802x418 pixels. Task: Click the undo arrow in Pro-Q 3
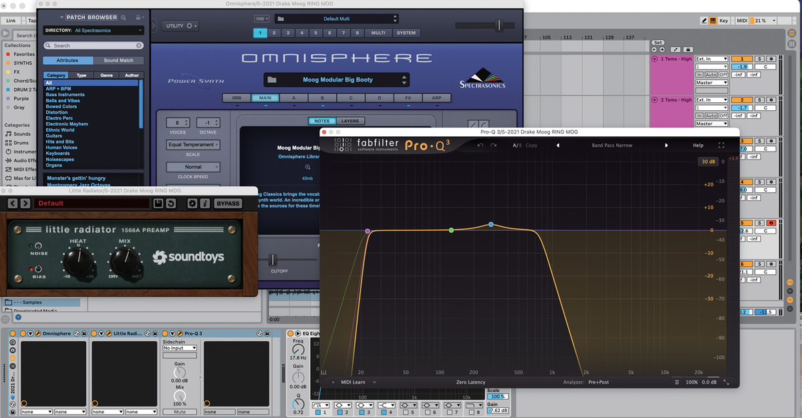click(x=481, y=145)
